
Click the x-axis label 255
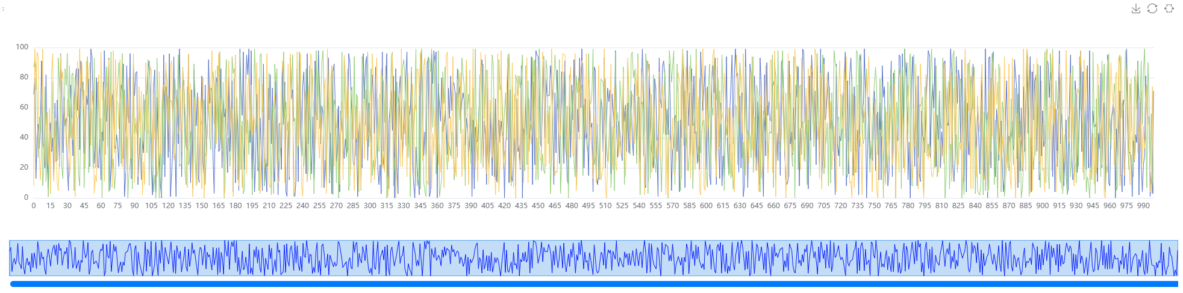pos(319,206)
